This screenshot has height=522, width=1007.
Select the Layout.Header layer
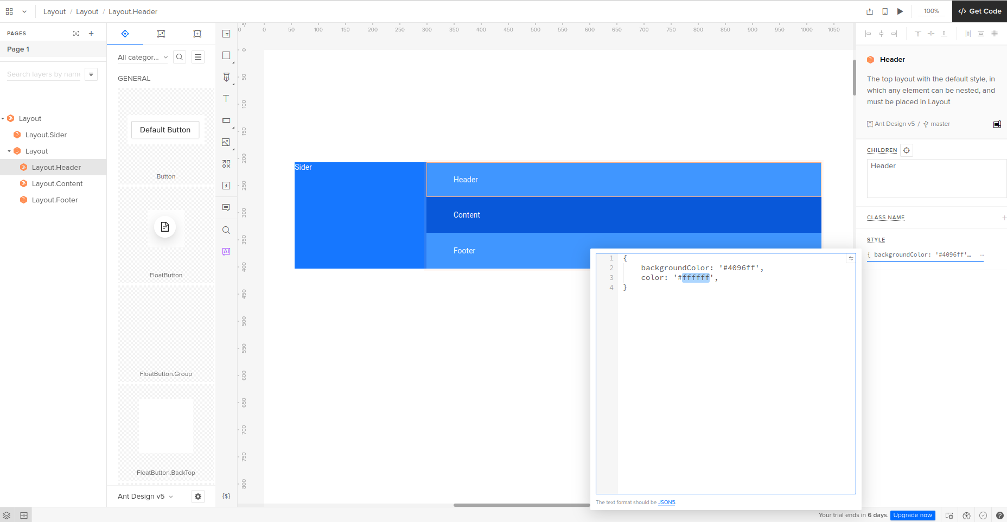pyautogui.click(x=53, y=168)
